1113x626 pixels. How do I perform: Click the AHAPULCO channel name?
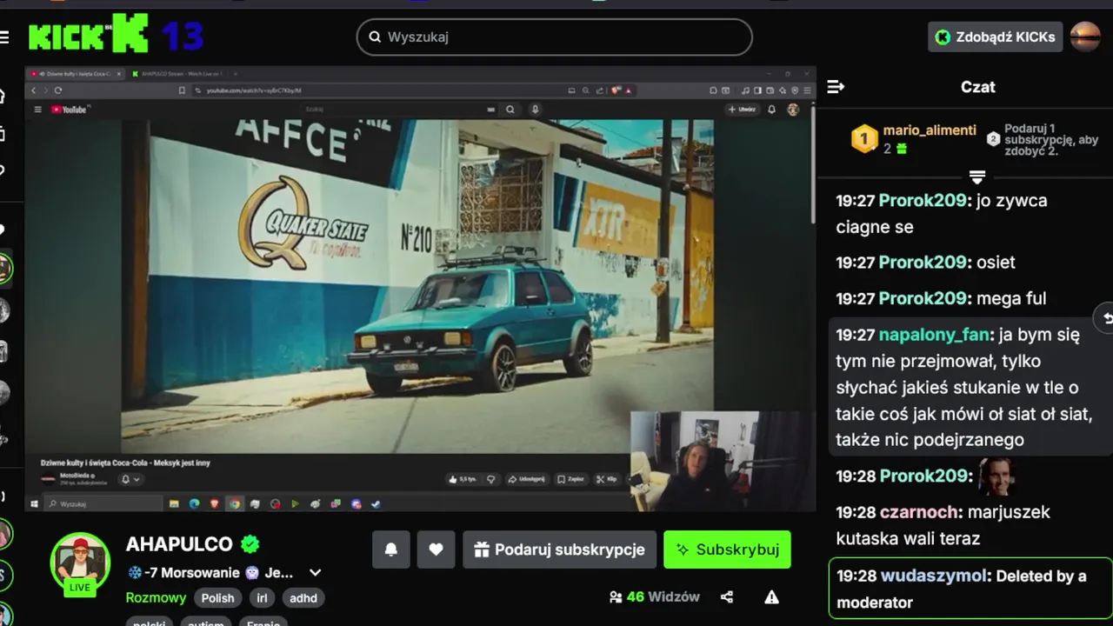point(179,544)
